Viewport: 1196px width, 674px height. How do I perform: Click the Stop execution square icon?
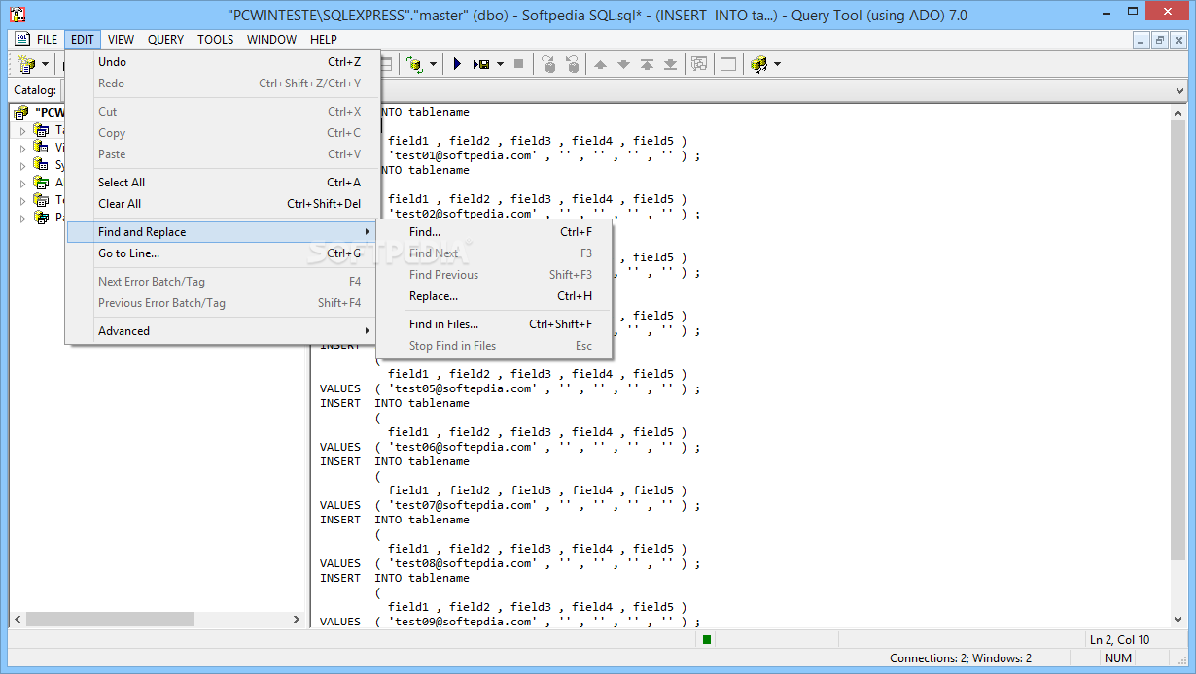(519, 64)
